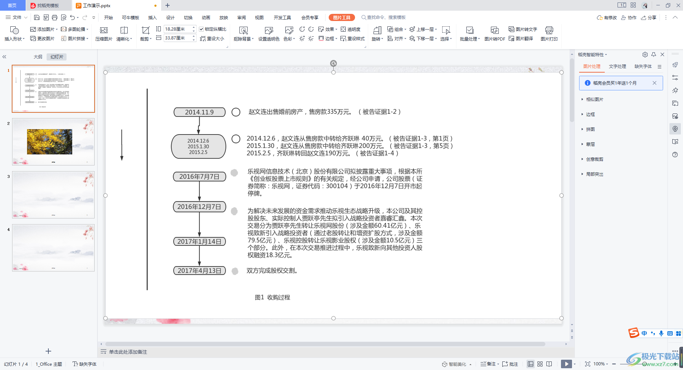Screen dimensions: 683x370
Task: Switch to reading view in status bar
Action: coord(549,364)
